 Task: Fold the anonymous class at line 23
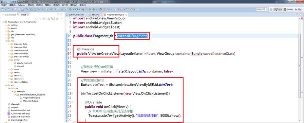point(72,93)
